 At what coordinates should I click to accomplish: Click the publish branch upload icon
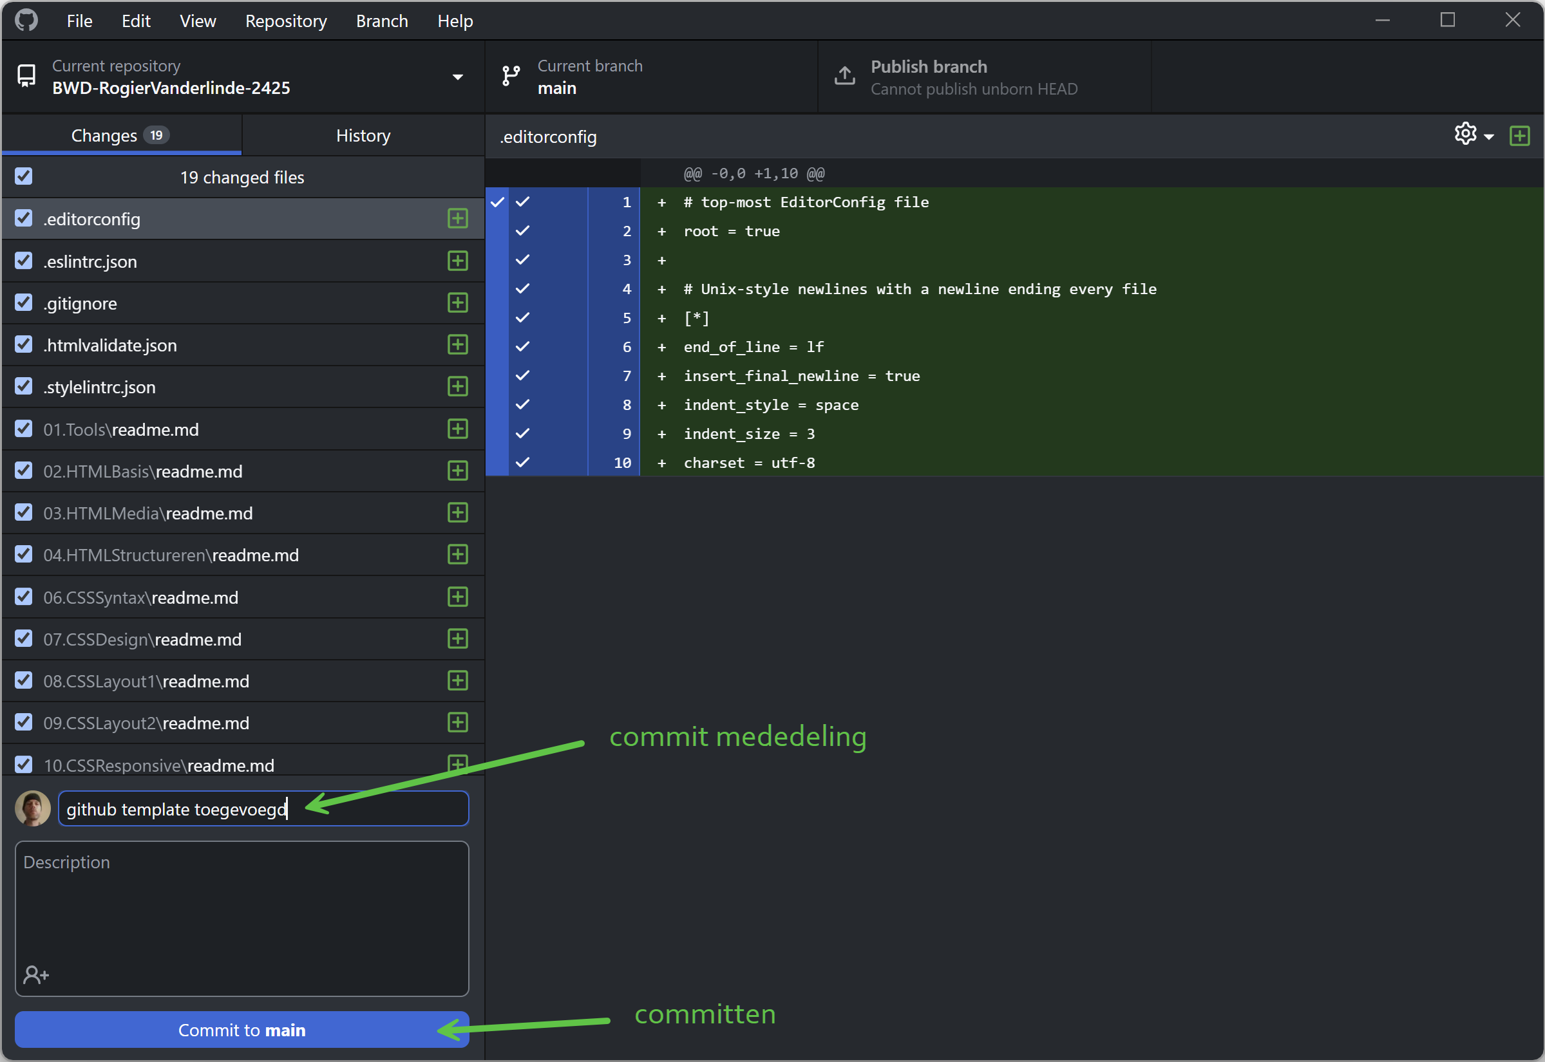[x=845, y=77]
